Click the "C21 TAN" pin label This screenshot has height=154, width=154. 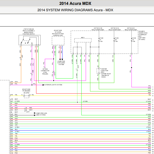click(14, 151)
